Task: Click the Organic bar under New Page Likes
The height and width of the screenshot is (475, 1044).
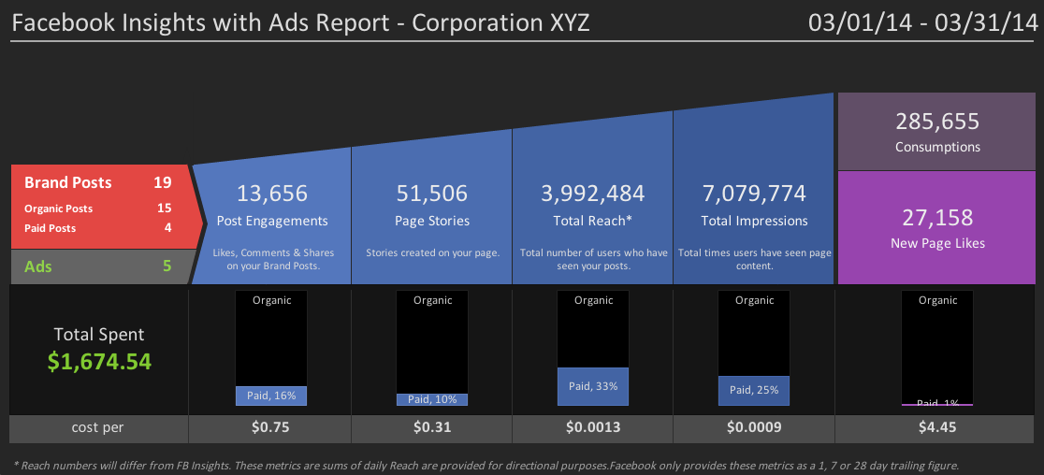Action: [x=937, y=347]
